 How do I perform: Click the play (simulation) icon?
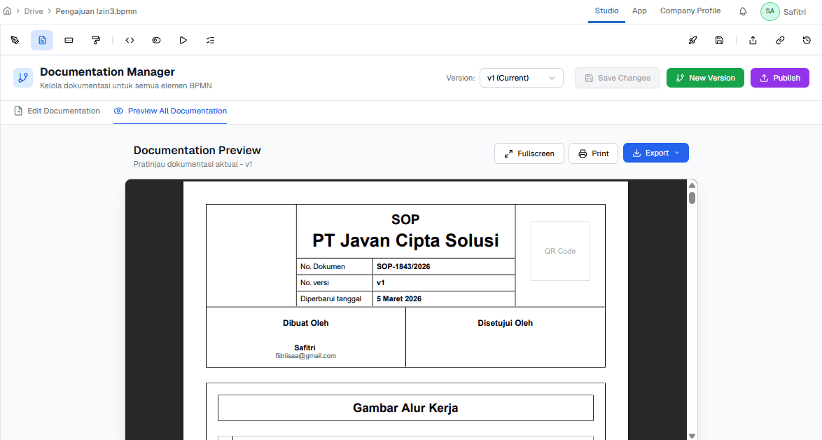[183, 40]
